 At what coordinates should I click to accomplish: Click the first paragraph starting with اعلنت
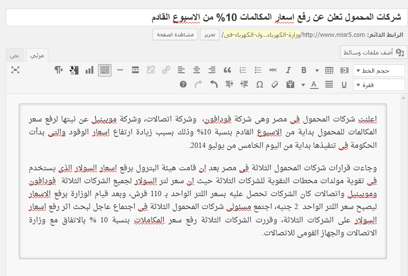tap(203, 132)
